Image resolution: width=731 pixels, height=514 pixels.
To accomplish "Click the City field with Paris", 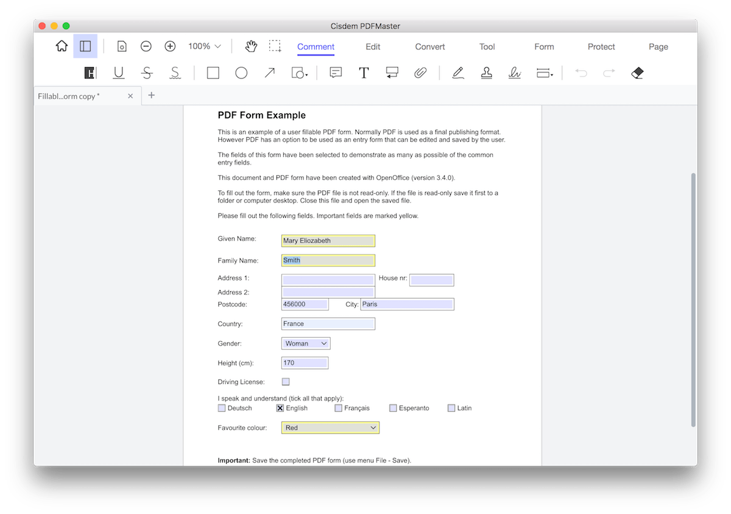I will tap(408, 304).
